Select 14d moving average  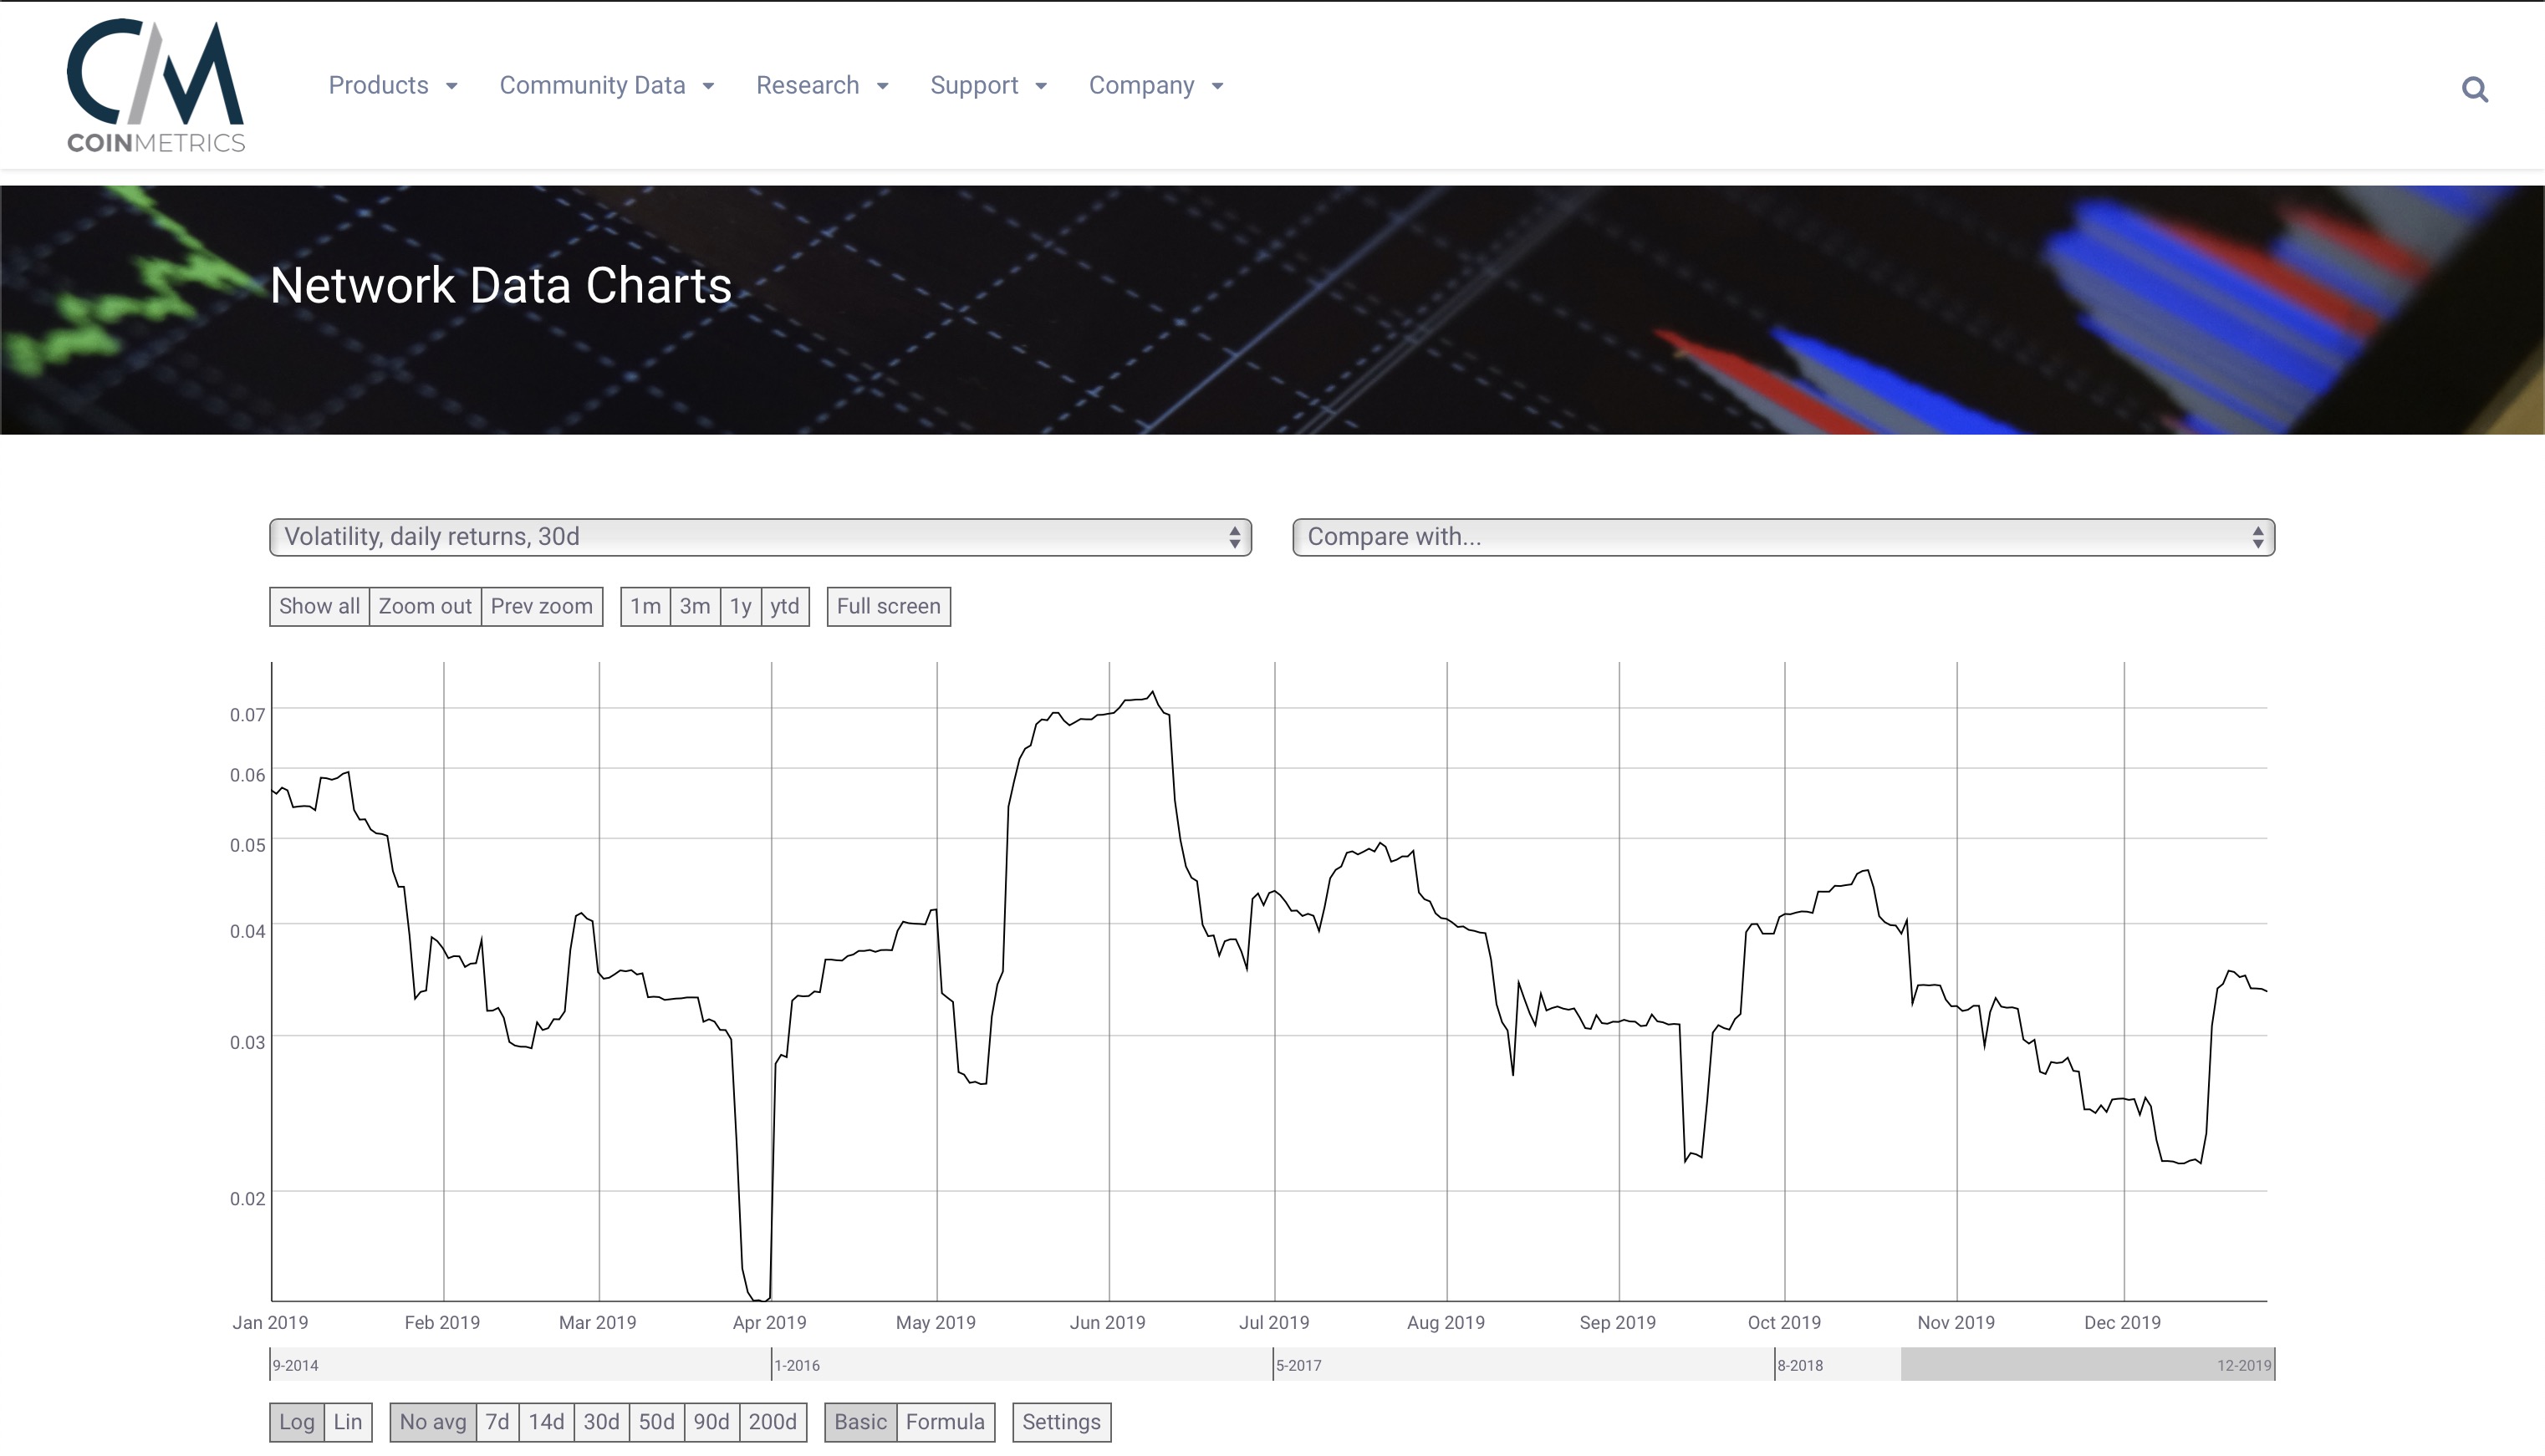click(x=546, y=1422)
